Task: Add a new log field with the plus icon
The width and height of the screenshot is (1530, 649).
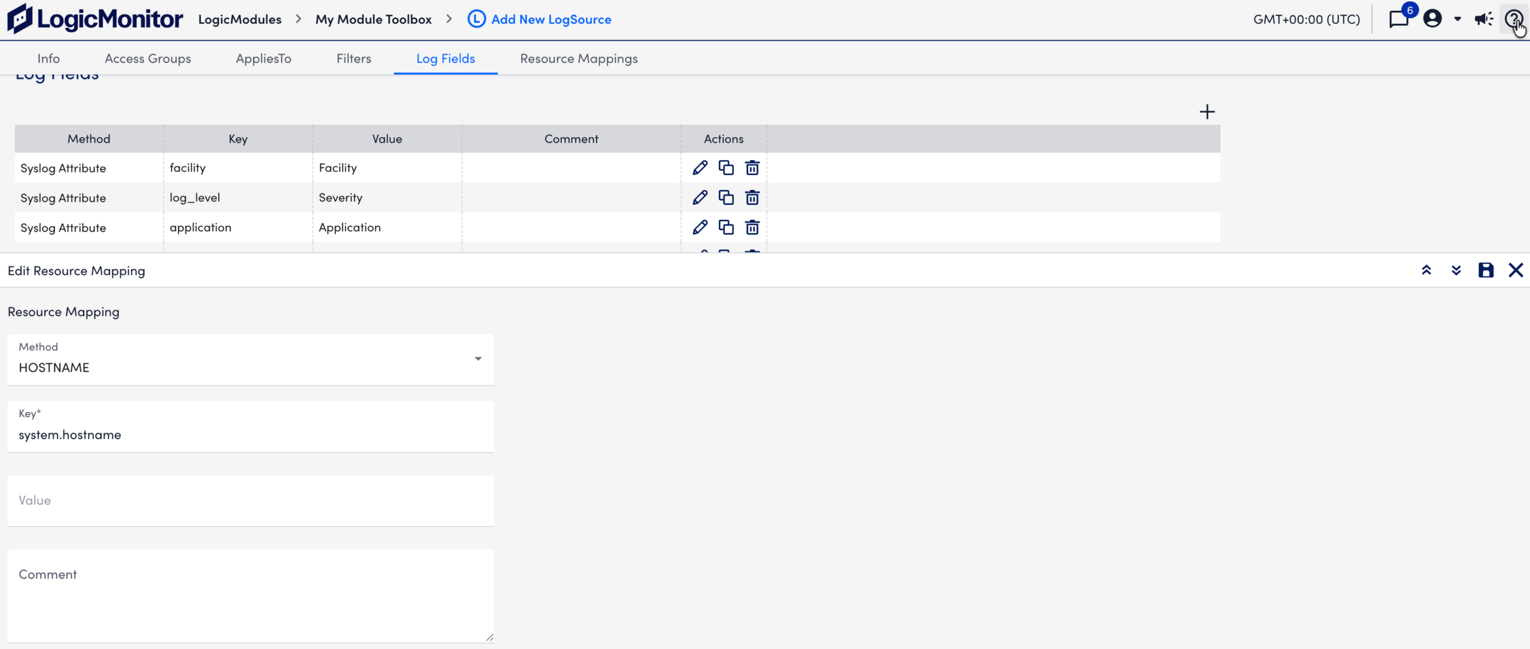Action: tap(1207, 112)
